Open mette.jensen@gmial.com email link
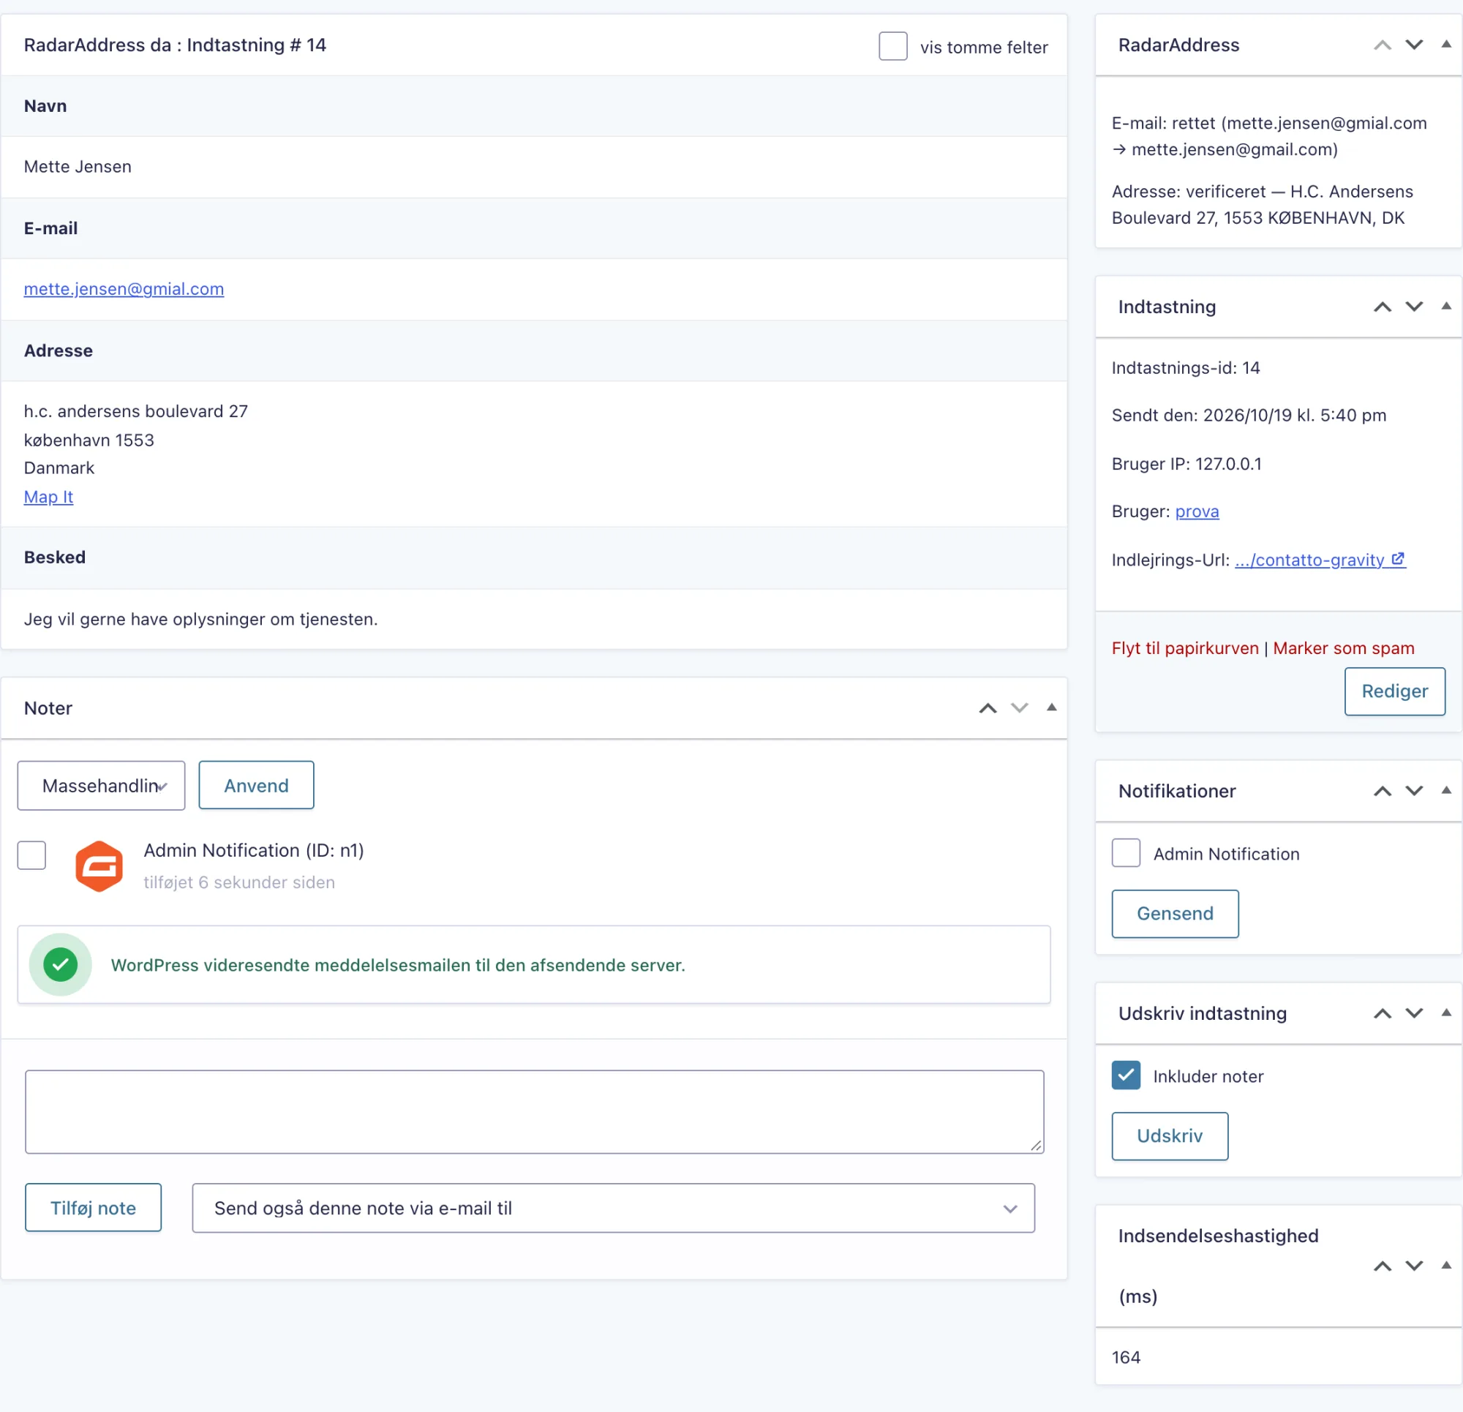1463x1412 pixels. coord(124,289)
